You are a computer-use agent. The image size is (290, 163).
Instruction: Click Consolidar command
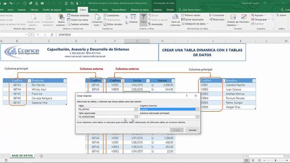[217, 15]
